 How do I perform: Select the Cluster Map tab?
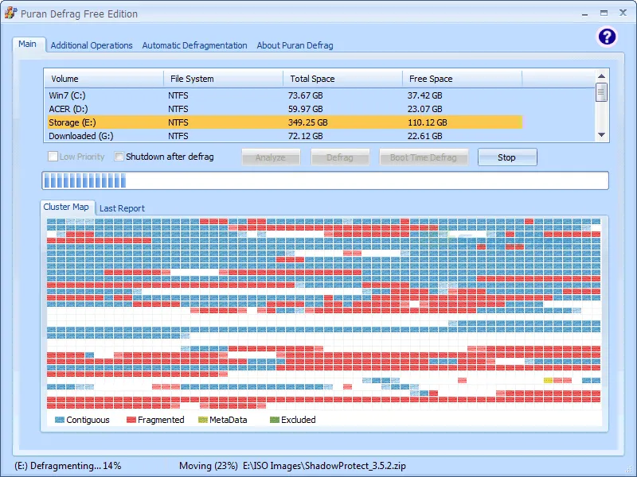pyautogui.click(x=66, y=207)
